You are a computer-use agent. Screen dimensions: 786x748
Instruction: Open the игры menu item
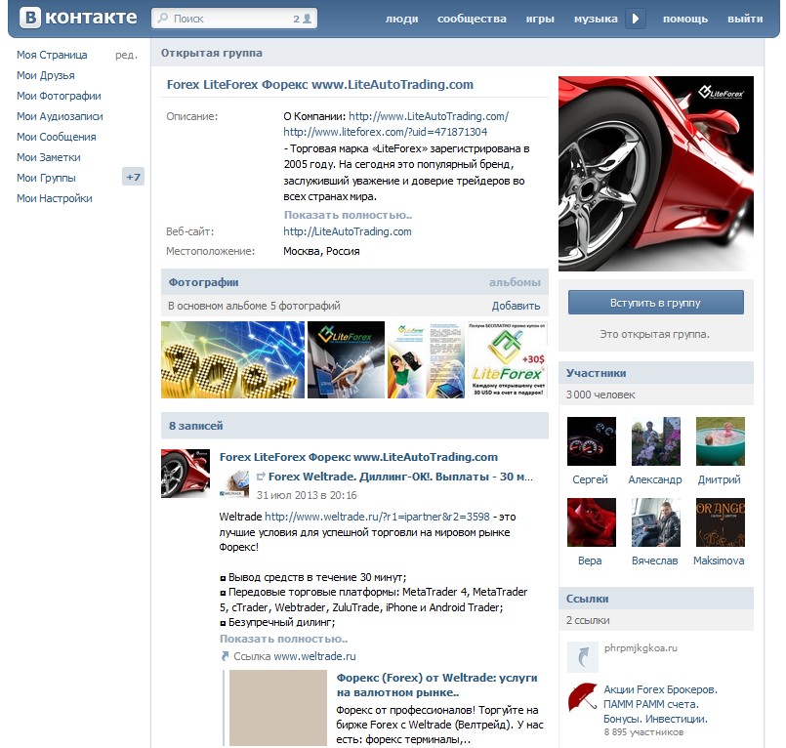coord(540,20)
